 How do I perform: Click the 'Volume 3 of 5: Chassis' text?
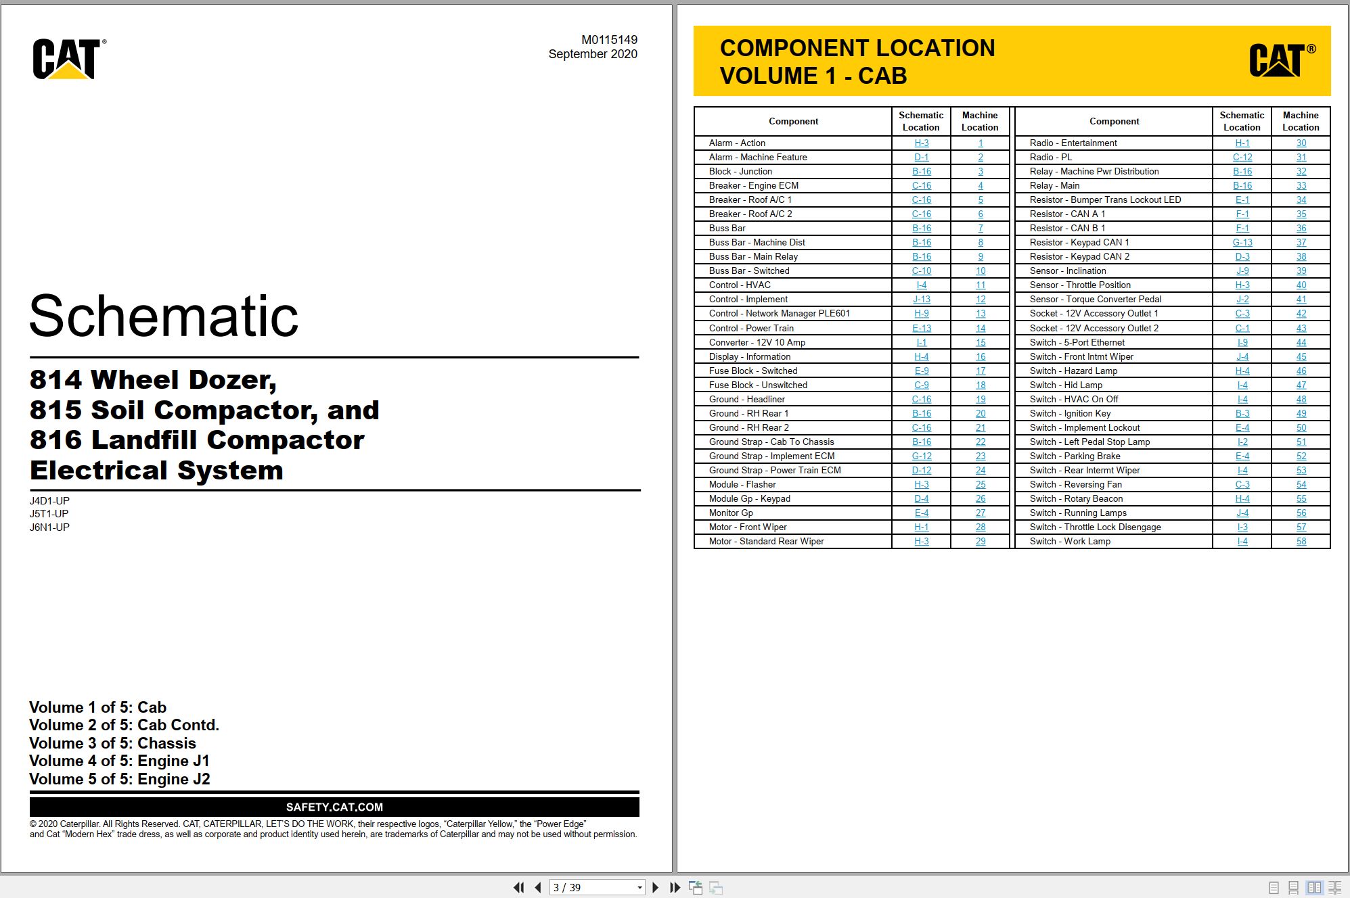pos(112,743)
